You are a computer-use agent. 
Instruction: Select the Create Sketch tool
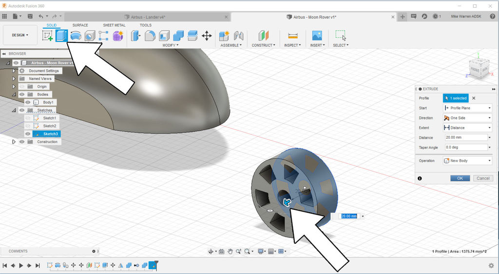click(47, 35)
